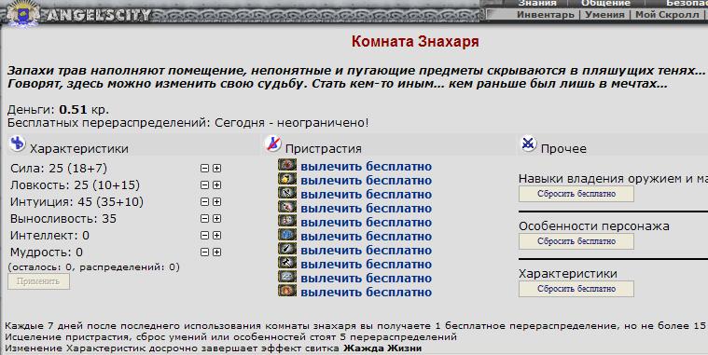Screen dimensions: 708x355
Task: Decrease Сила with the minus button
Action: (204, 169)
